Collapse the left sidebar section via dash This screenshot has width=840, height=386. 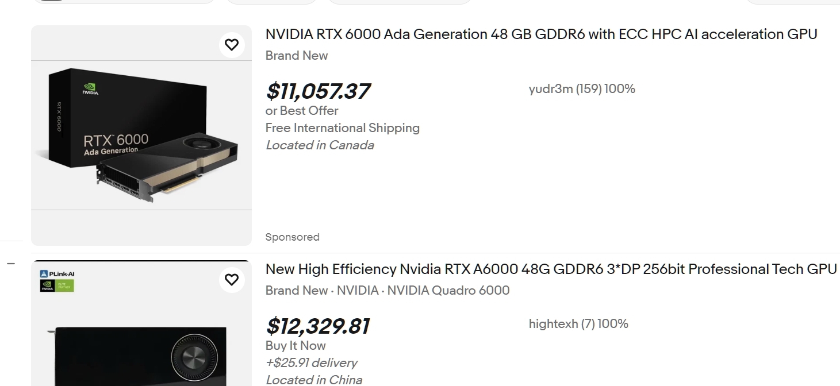pos(10,264)
